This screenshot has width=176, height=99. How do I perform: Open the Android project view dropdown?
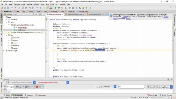10,14
